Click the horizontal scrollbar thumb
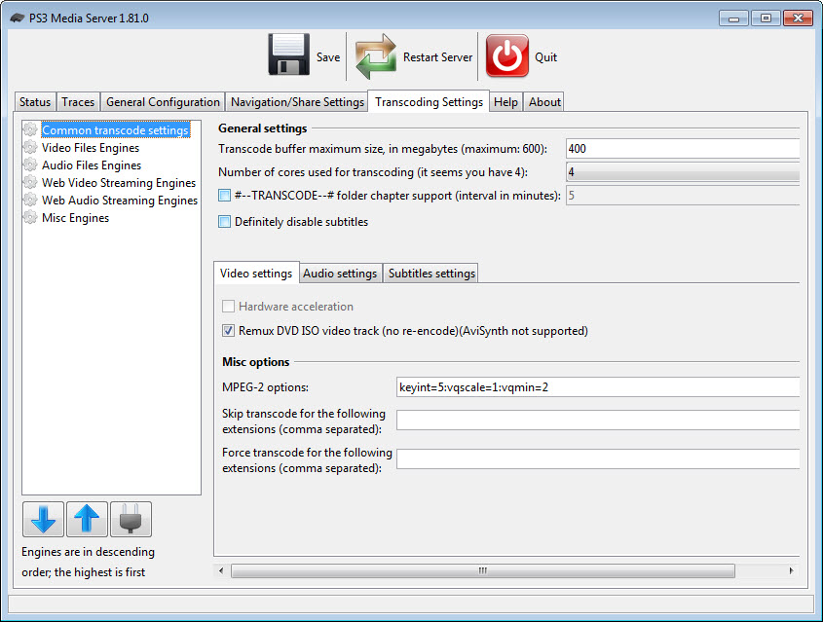 [x=483, y=570]
